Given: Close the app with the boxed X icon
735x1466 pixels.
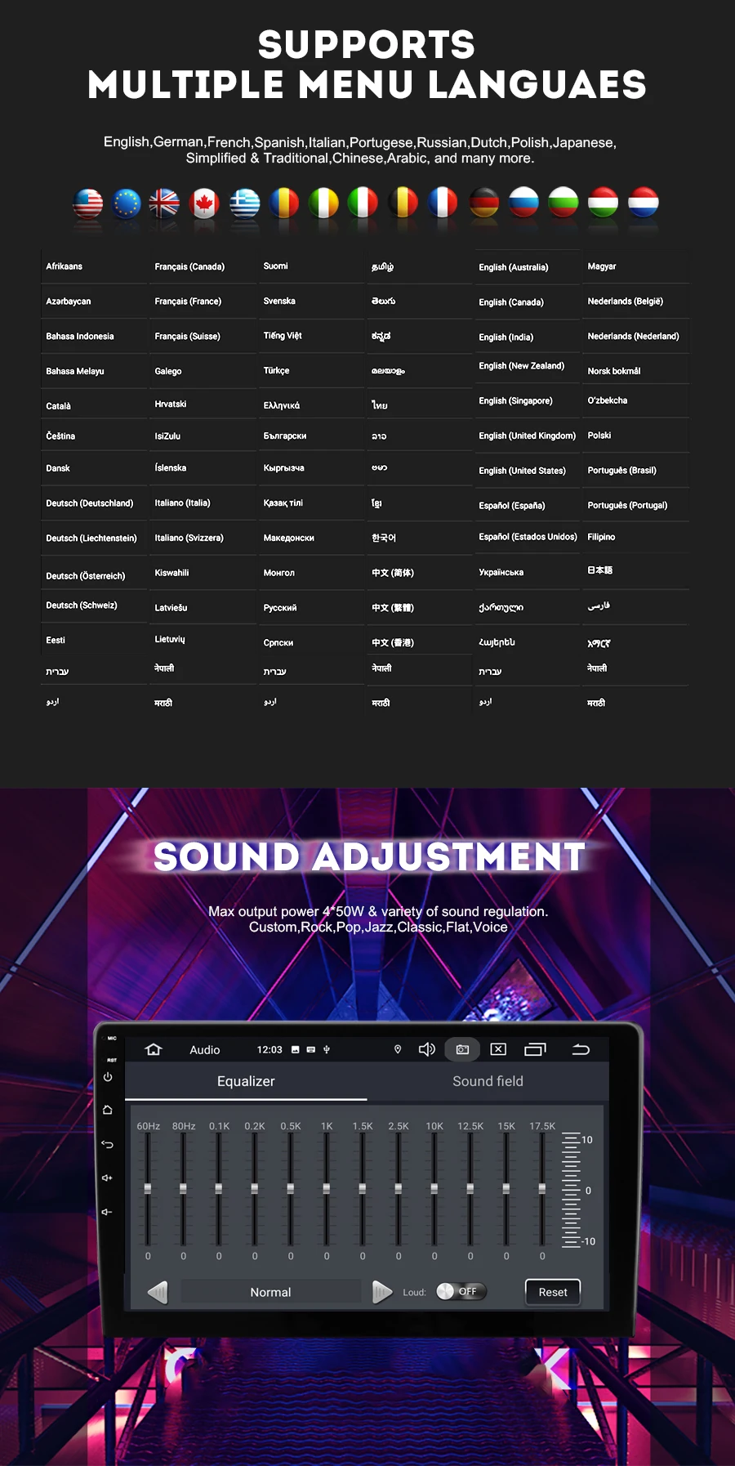Looking at the screenshot, I should [498, 1049].
